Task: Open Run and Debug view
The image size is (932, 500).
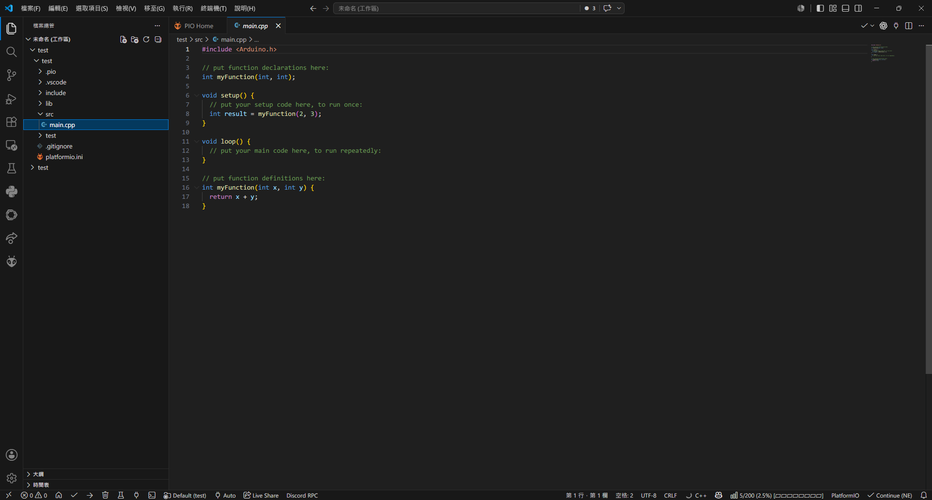Action: coord(11,99)
